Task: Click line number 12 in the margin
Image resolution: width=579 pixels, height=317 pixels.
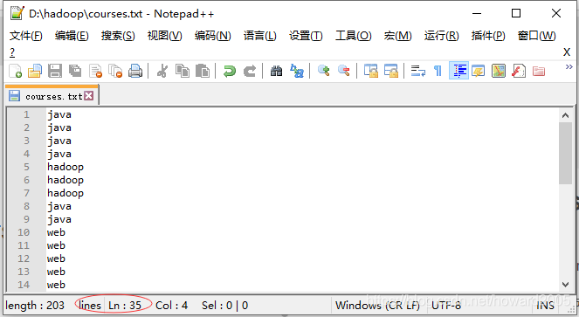Action: (x=24, y=258)
